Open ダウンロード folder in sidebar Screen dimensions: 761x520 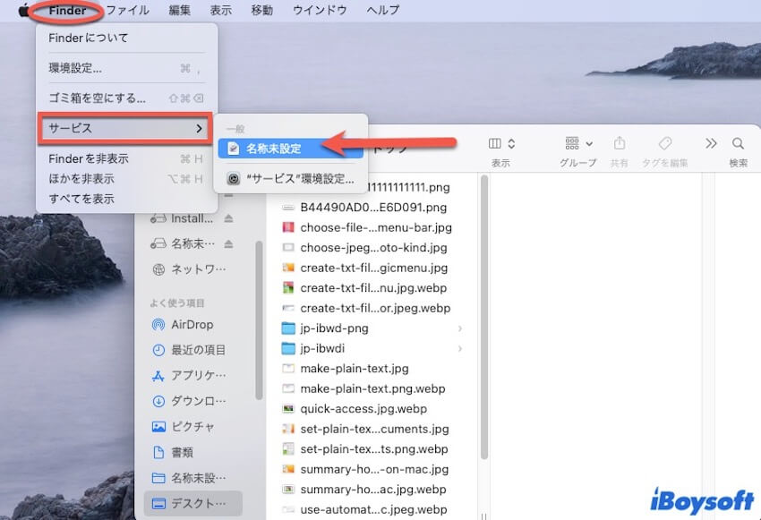[198, 401]
